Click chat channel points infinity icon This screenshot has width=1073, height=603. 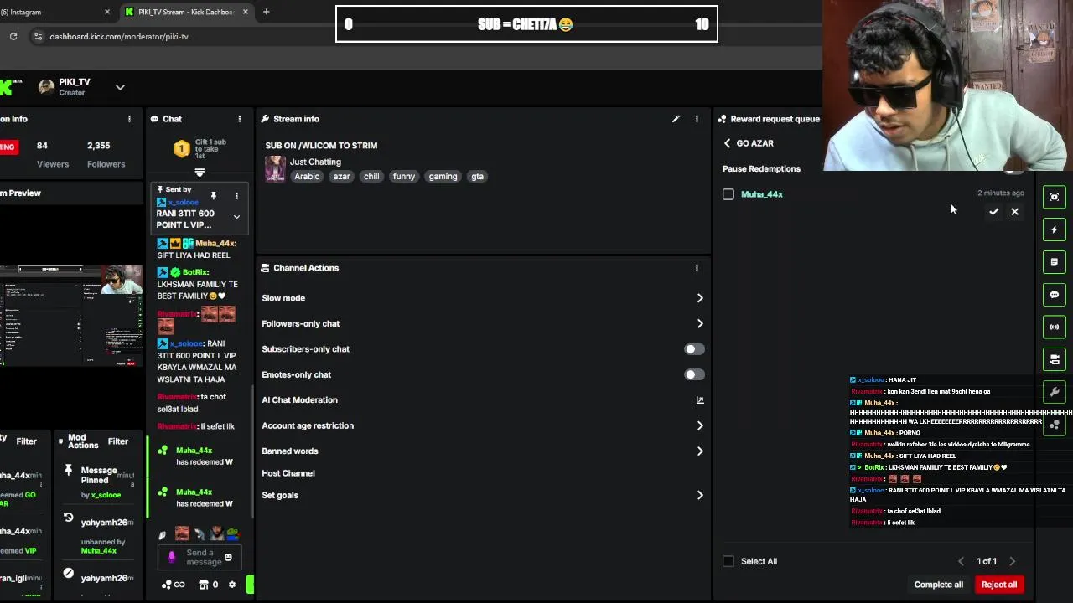[173, 585]
